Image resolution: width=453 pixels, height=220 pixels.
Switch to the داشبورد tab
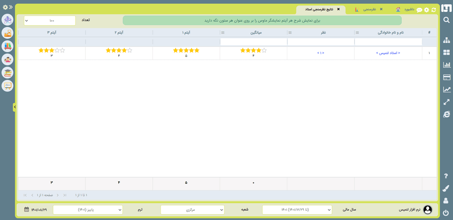click(x=409, y=10)
